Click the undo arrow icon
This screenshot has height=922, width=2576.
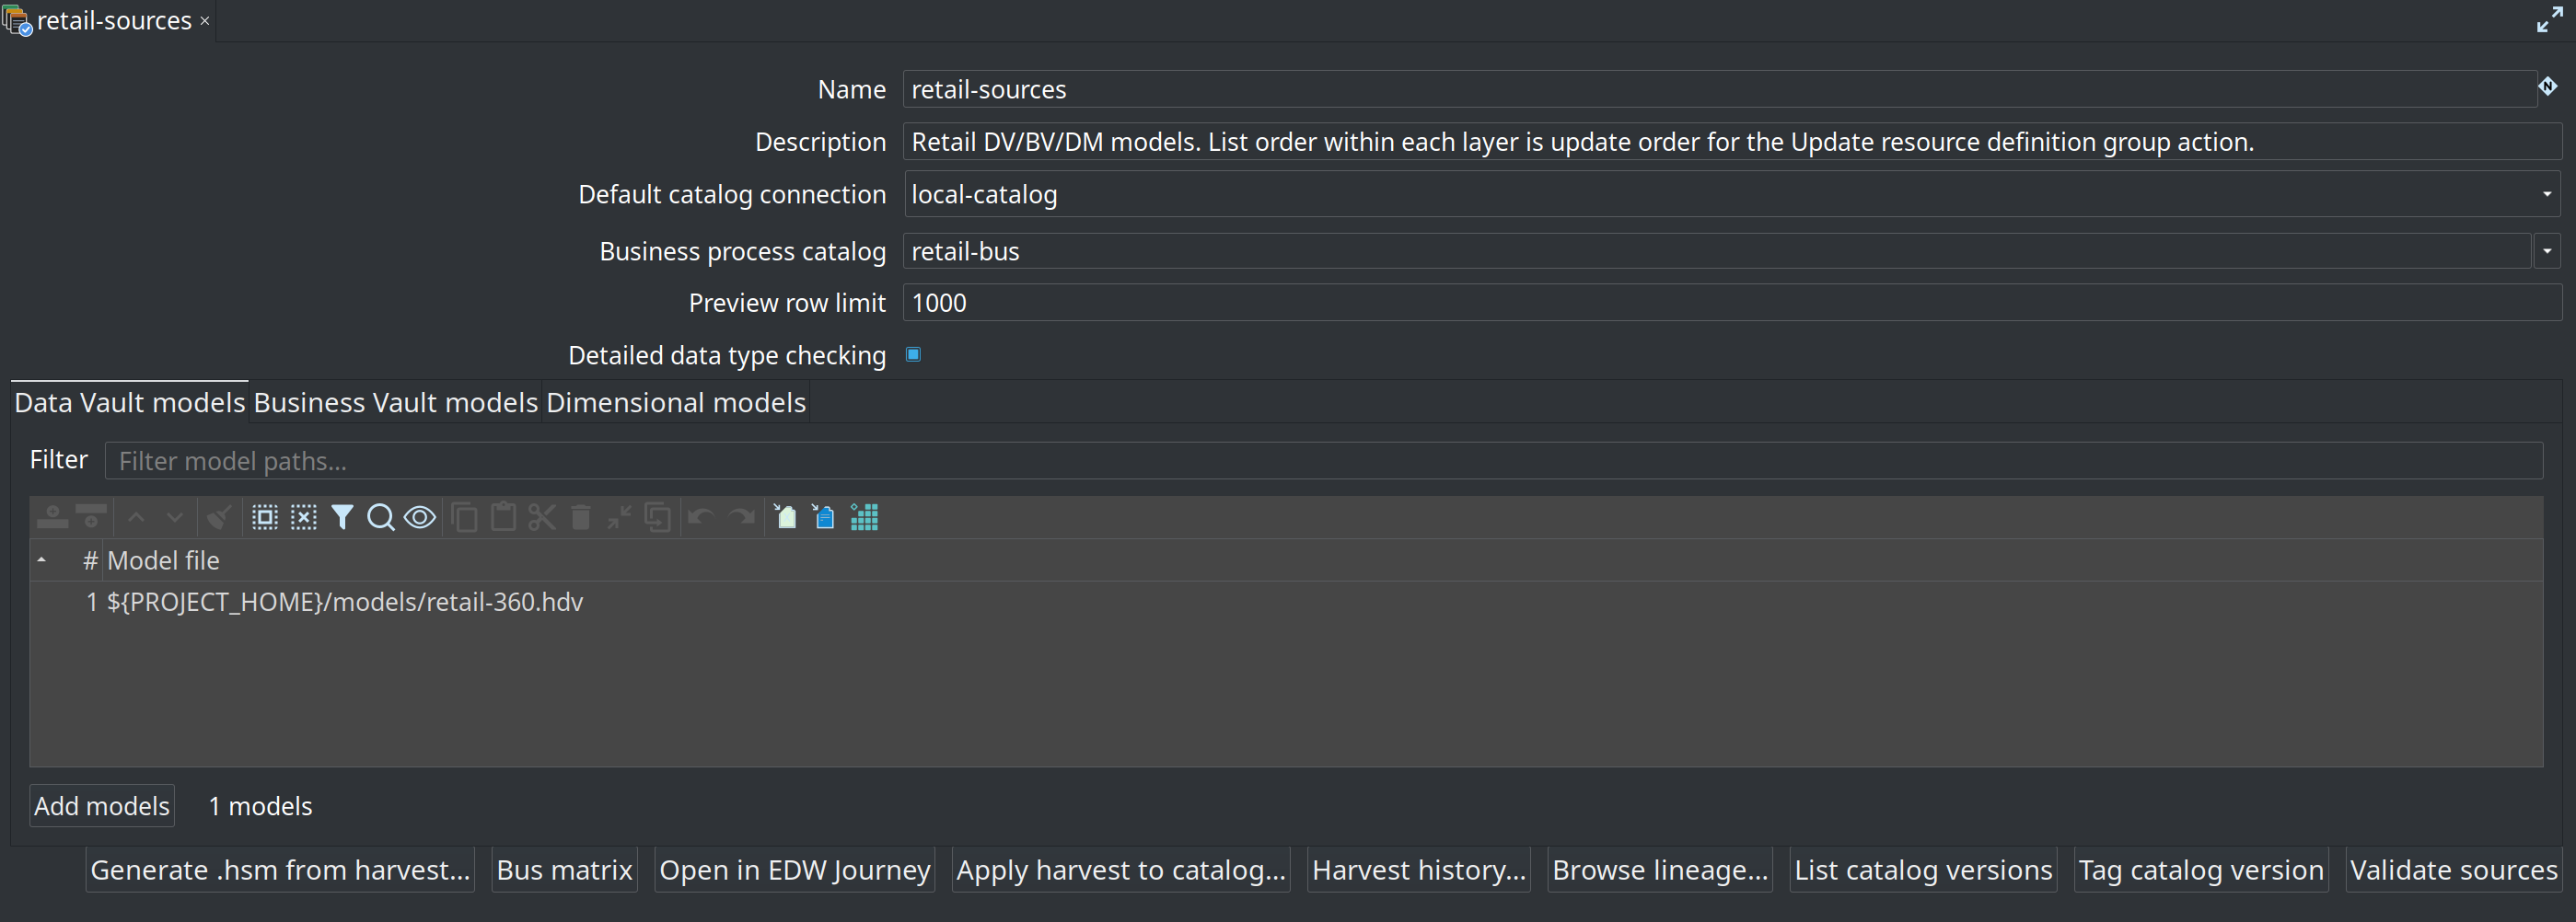(x=701, y=517)
